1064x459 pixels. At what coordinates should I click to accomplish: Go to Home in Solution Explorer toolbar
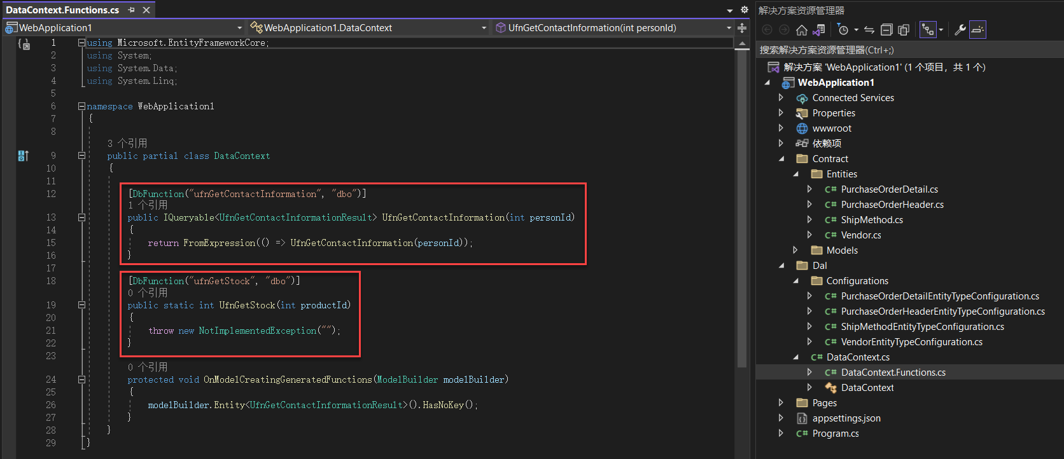[x=802, y=30]
